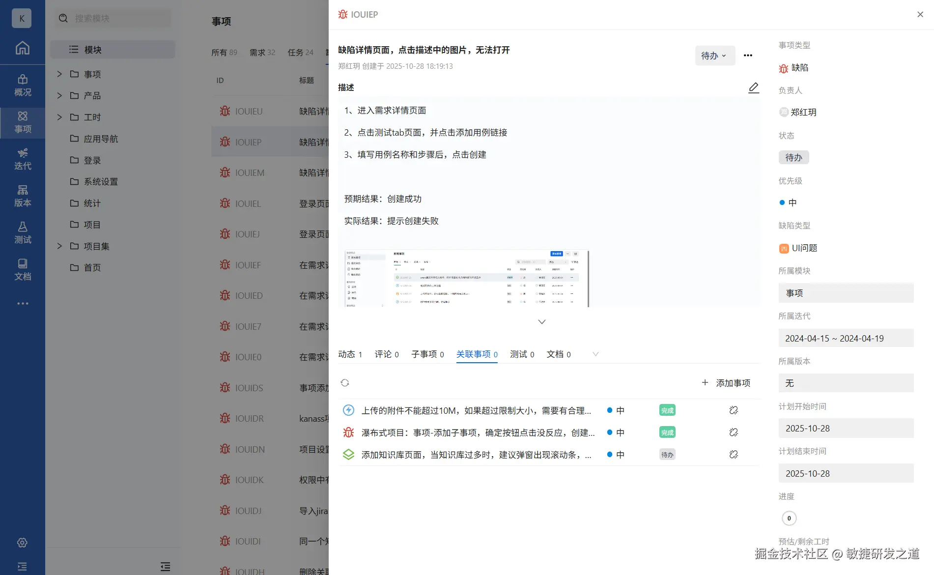This screenshot has height=575, width=934.
Task: Set the 计划结束时间 date field
Action: [846, 473]
